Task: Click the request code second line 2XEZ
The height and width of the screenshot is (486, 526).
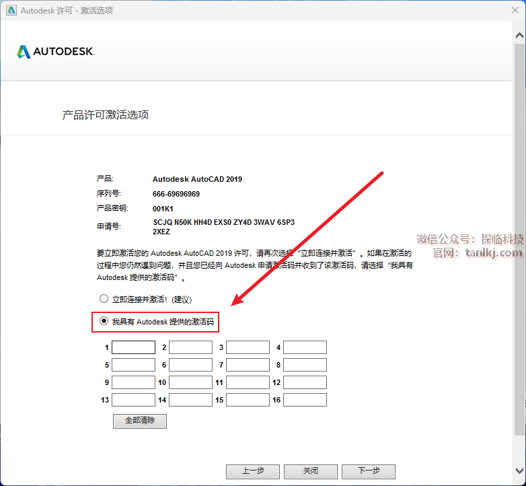Action: click(161, 232)
